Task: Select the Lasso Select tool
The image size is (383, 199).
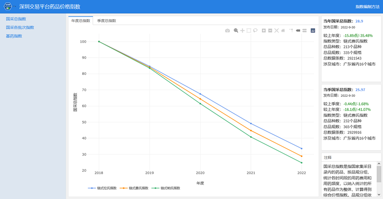Action: (x=256, y=31)
